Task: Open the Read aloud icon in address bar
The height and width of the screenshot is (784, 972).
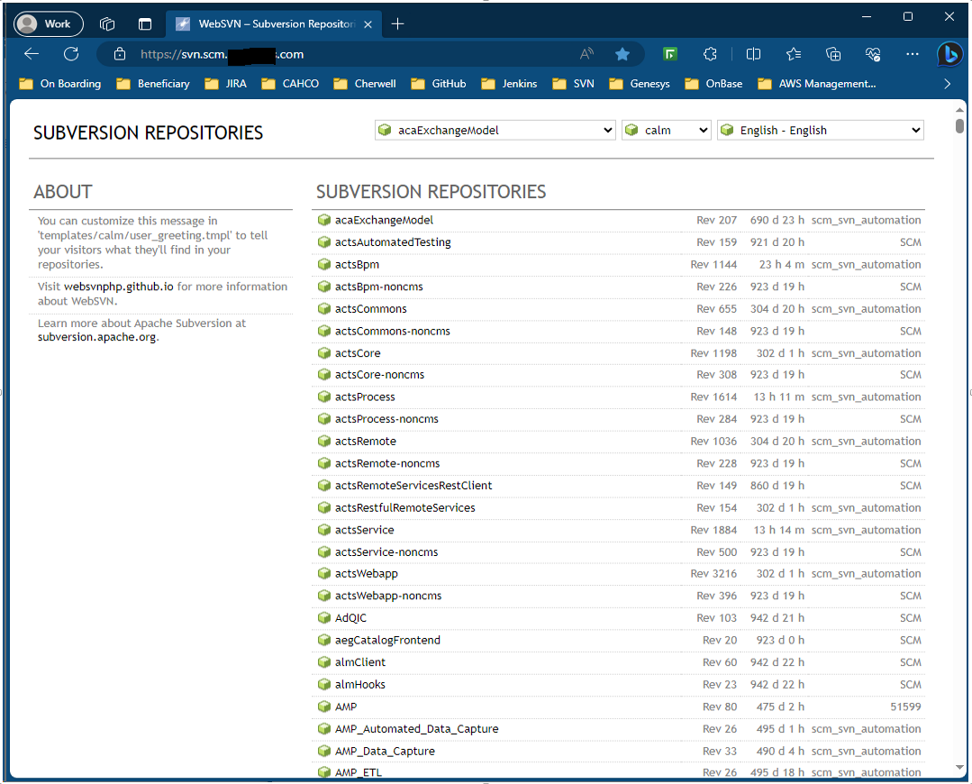Action: tap(586, 54)
